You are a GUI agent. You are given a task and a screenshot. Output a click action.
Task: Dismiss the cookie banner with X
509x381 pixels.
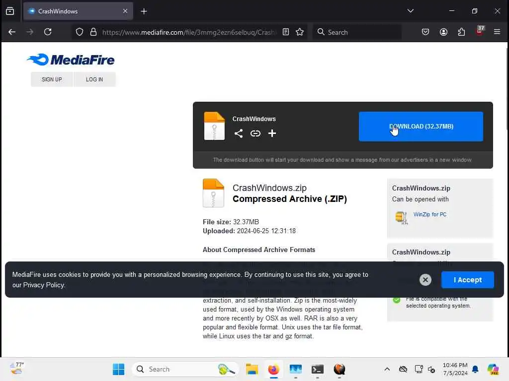click(425, 280)
